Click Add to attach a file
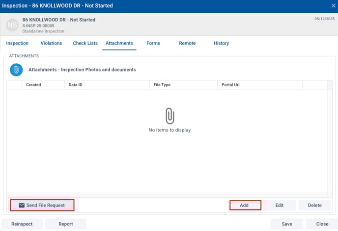Screen dimensions: 338x231 tap(245, 205)
